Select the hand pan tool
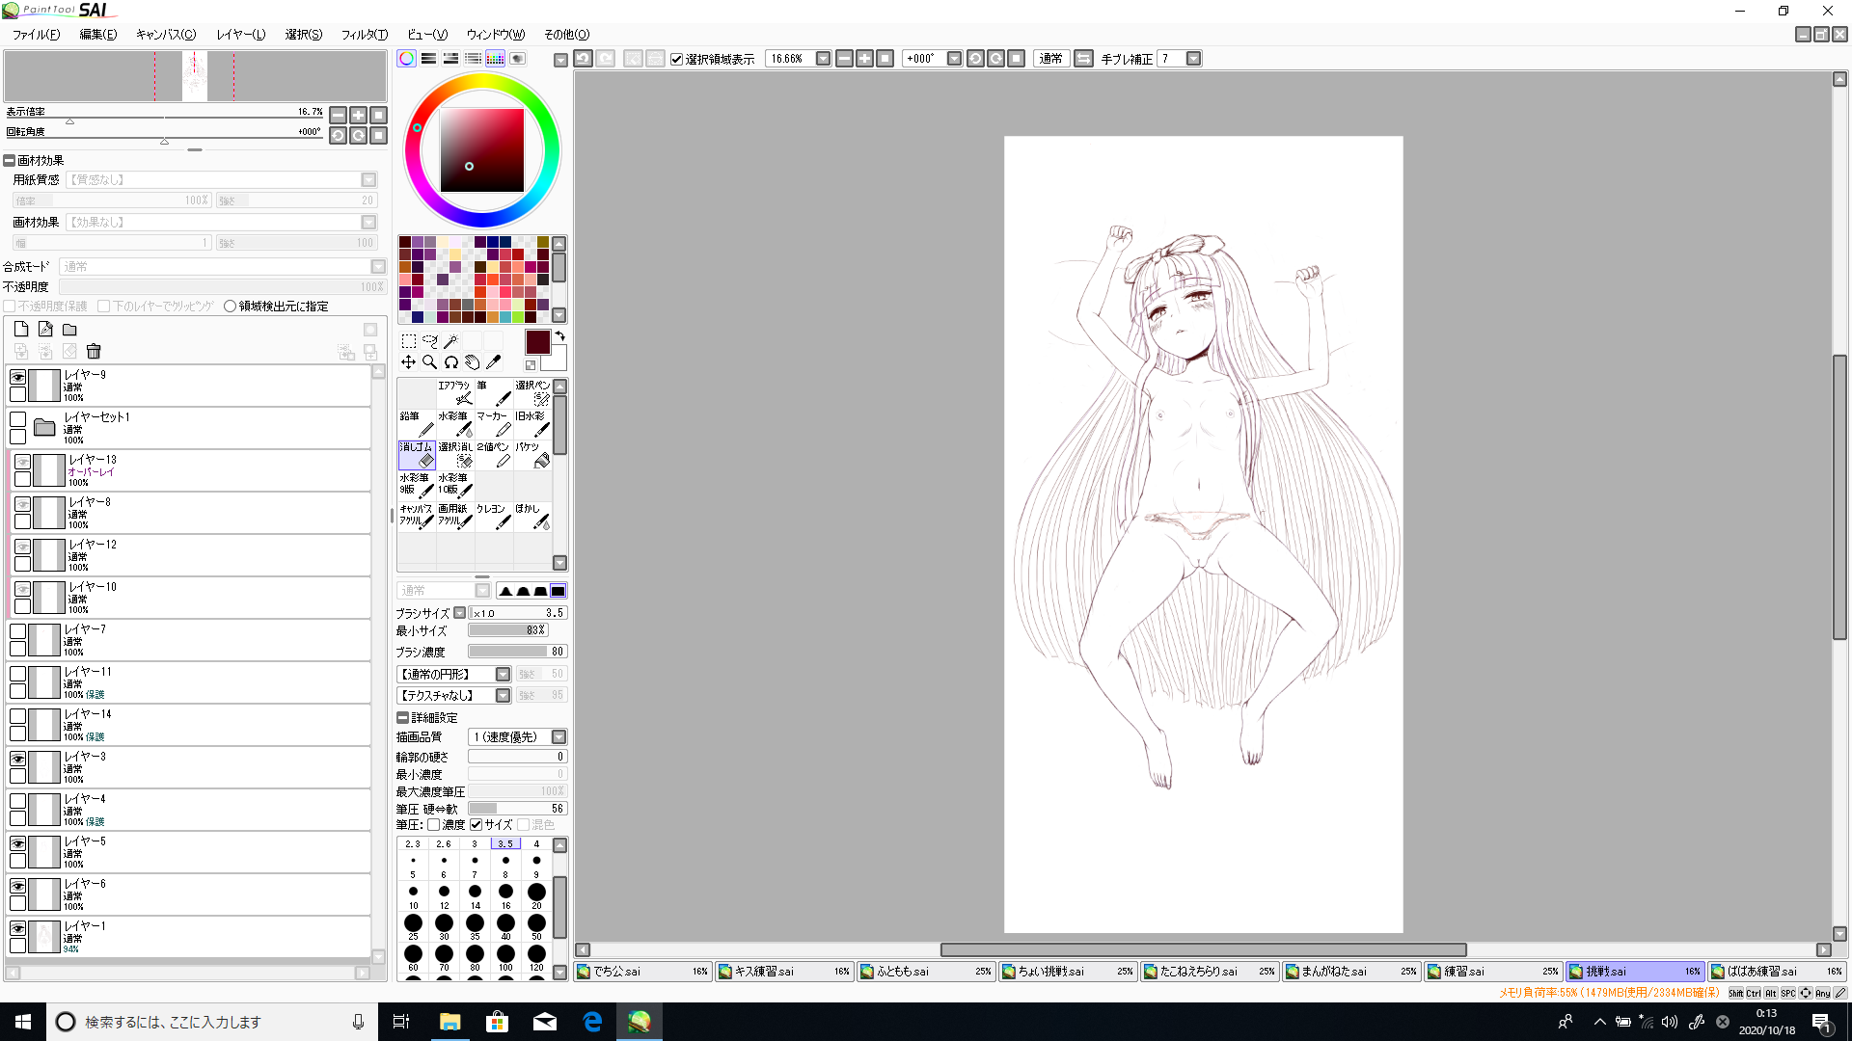The width and height of the screenshot is (1852, 1041). pos(472,362)
